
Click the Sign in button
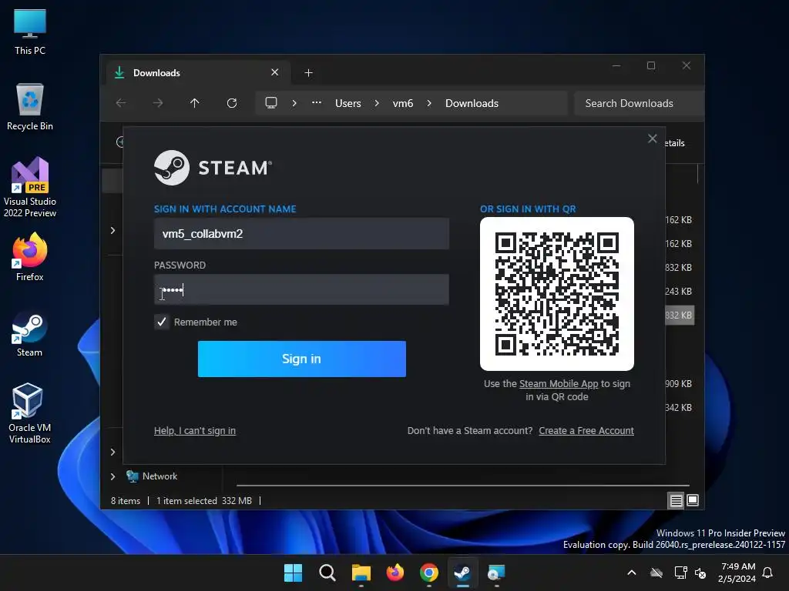coord(301,359)
